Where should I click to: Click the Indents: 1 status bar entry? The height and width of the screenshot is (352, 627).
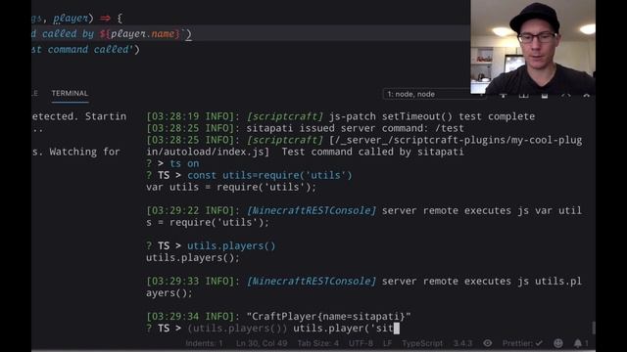(204, 343)
